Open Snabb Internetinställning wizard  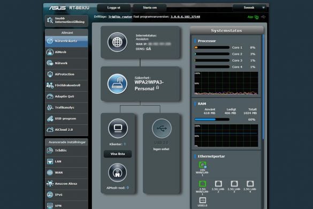(66, 20)
